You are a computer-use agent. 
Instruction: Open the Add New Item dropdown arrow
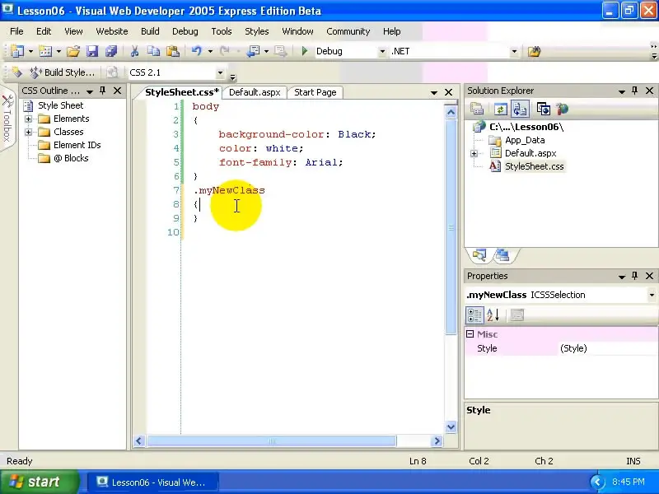click(58, 51)
